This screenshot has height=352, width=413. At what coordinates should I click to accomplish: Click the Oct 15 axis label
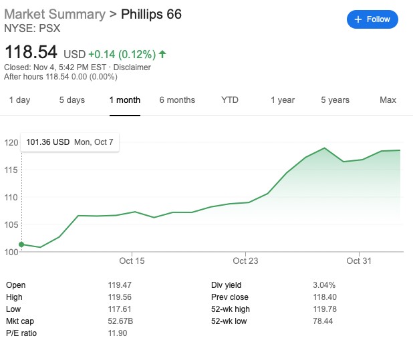pos(132,260)
